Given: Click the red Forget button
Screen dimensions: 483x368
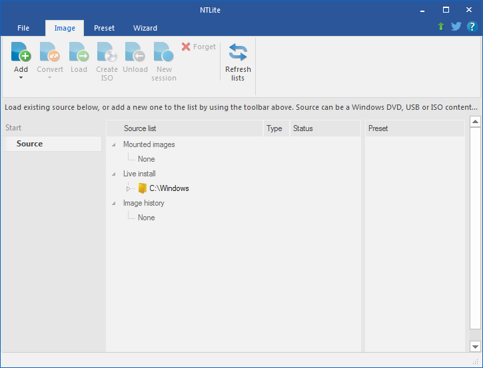Looking at the screenshot, I should tap(199, 47).
